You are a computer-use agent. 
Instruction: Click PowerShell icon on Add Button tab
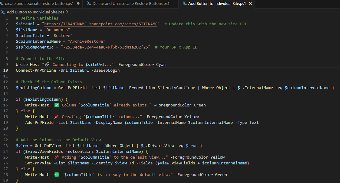(x=184, y=4)
